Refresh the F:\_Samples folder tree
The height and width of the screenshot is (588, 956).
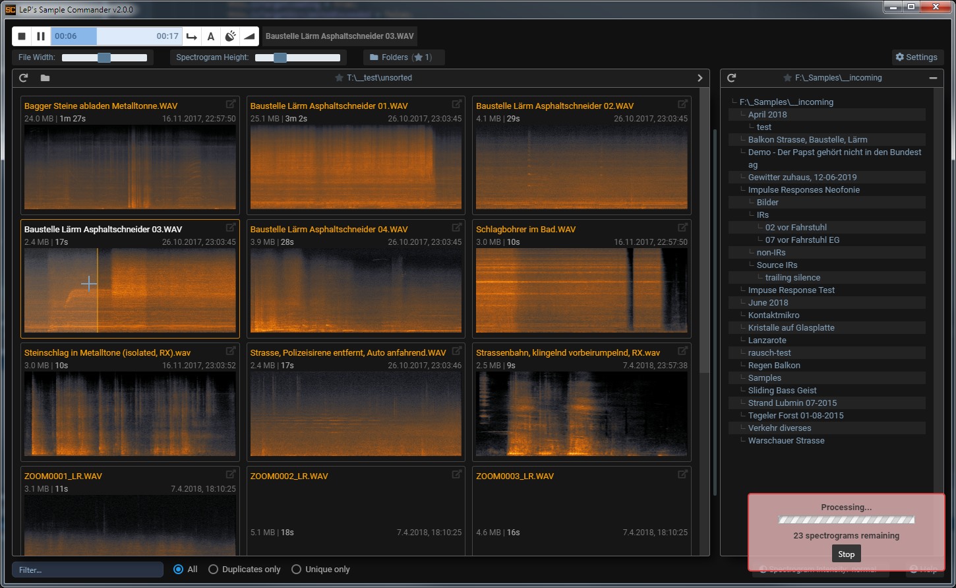(x=731, y=78)
